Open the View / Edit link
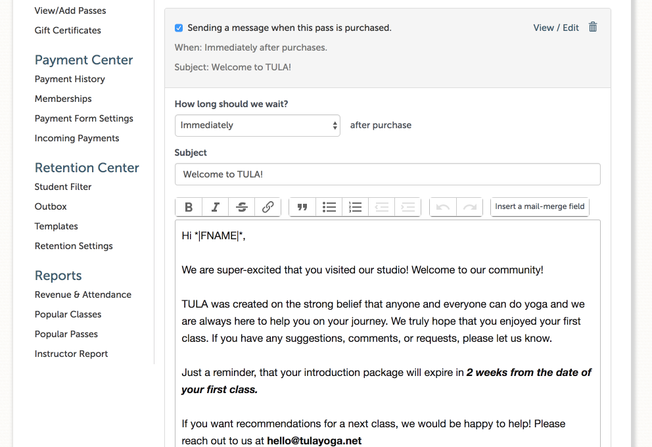The width and height of the screenshot is (652, 447). [x=556, y=28]
